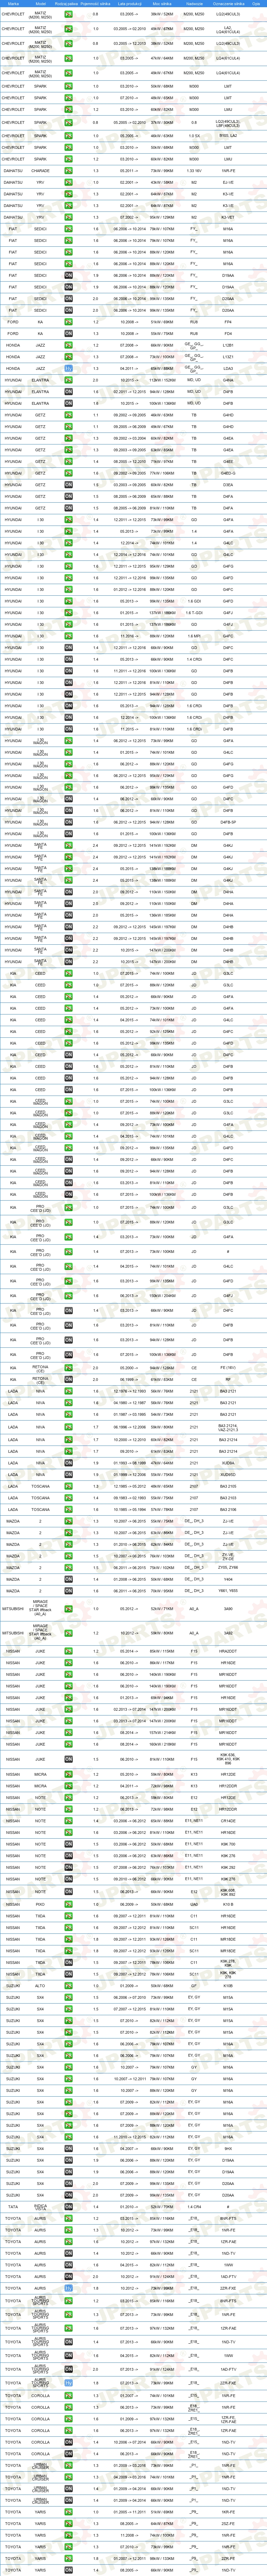The width and height of the screenshot is (267, 2576).
Task: Click the 'Opis' column header
Action: tap(256, 4)
